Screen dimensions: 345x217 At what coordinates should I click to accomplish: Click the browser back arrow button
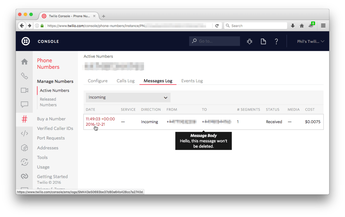(x=22, y=26)
